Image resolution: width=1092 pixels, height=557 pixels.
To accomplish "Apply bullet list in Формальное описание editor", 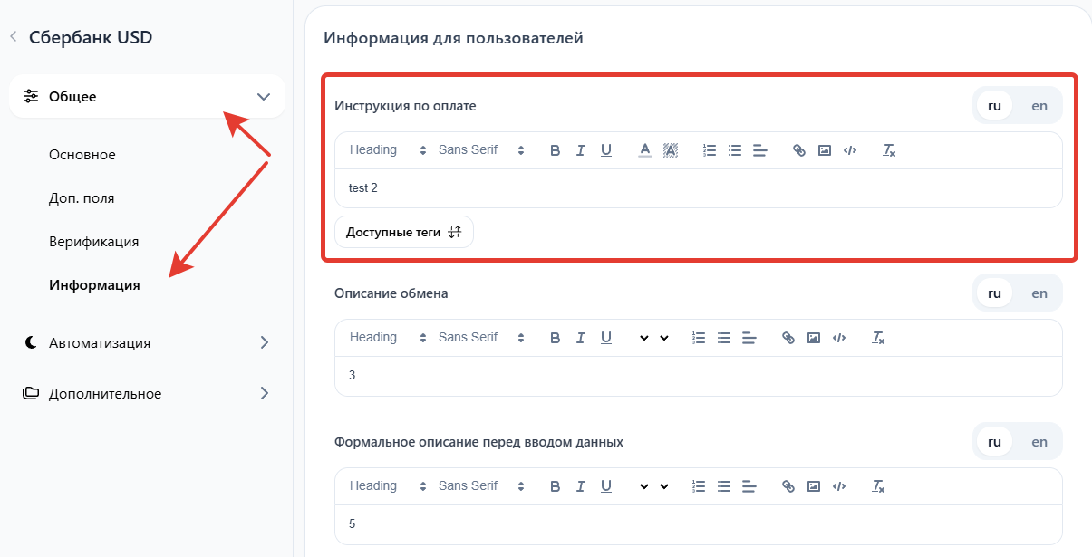I will [724, 486].
